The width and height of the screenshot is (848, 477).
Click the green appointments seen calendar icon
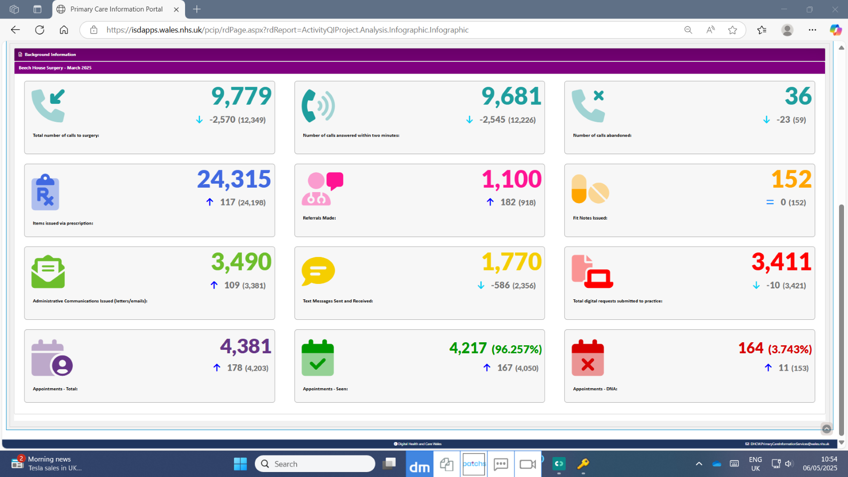[x=318, y=358]
